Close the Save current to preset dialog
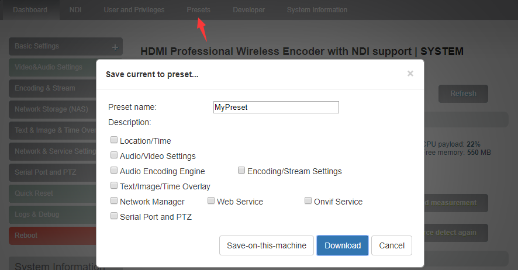 [x=410, y=74]
